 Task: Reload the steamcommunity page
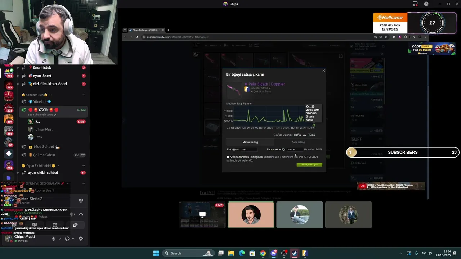coord(136,37)
